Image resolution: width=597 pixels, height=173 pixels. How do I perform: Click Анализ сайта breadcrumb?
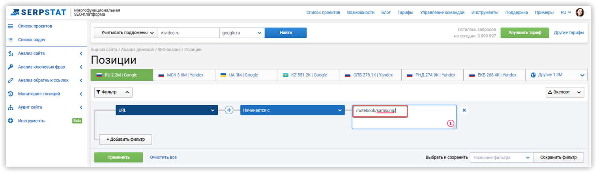click(104, 50)
